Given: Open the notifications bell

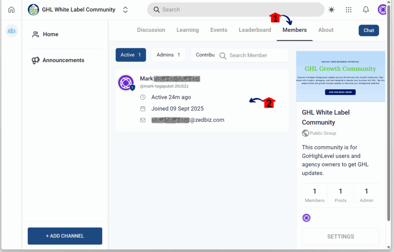Looking at the screenshot, I should tap(366, 10).
